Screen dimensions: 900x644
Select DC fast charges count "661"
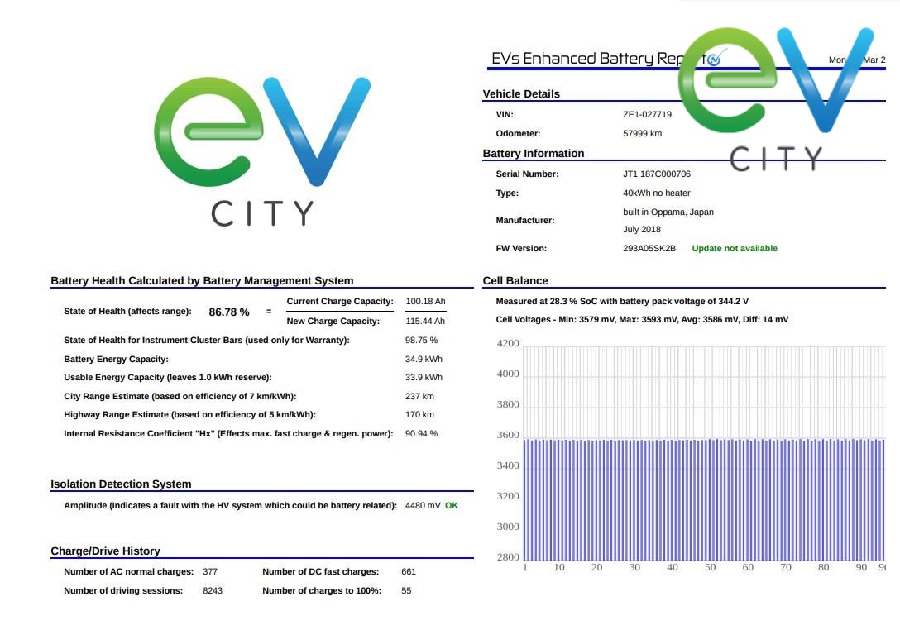(x=409, y=572)
